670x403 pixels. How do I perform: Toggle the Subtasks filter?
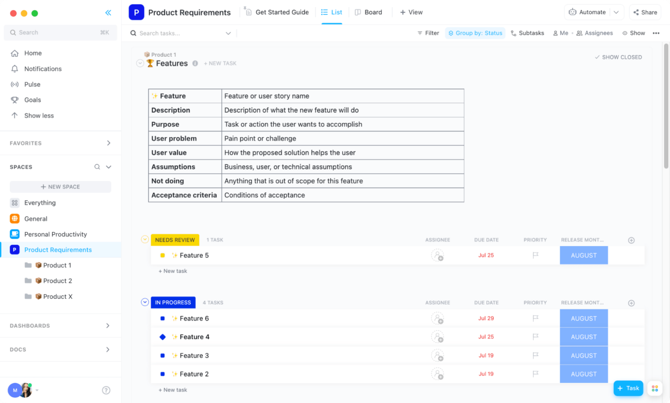[527, 33]
